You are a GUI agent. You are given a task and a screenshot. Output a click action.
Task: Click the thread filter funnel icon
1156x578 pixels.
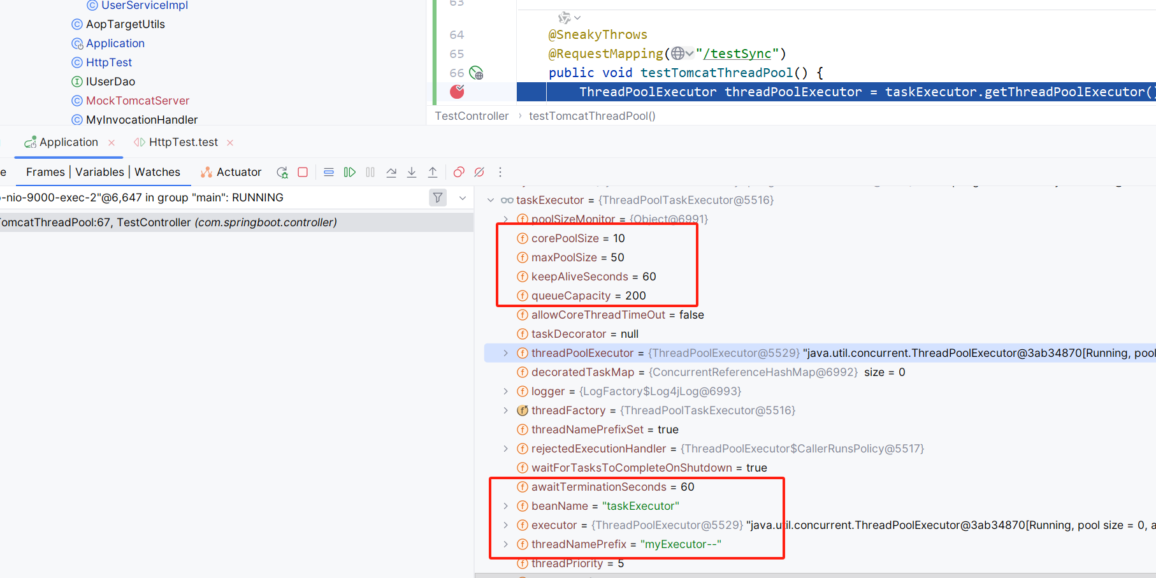(438, 198)
